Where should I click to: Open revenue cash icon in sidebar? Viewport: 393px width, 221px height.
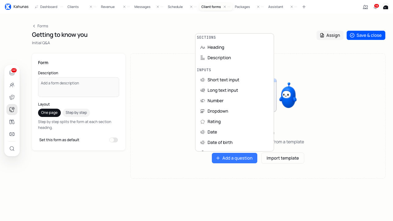coord(12,134)
